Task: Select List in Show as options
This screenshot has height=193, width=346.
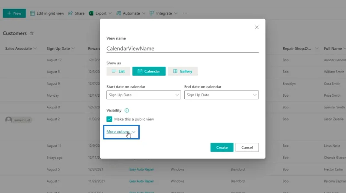Action: [118, 71]
